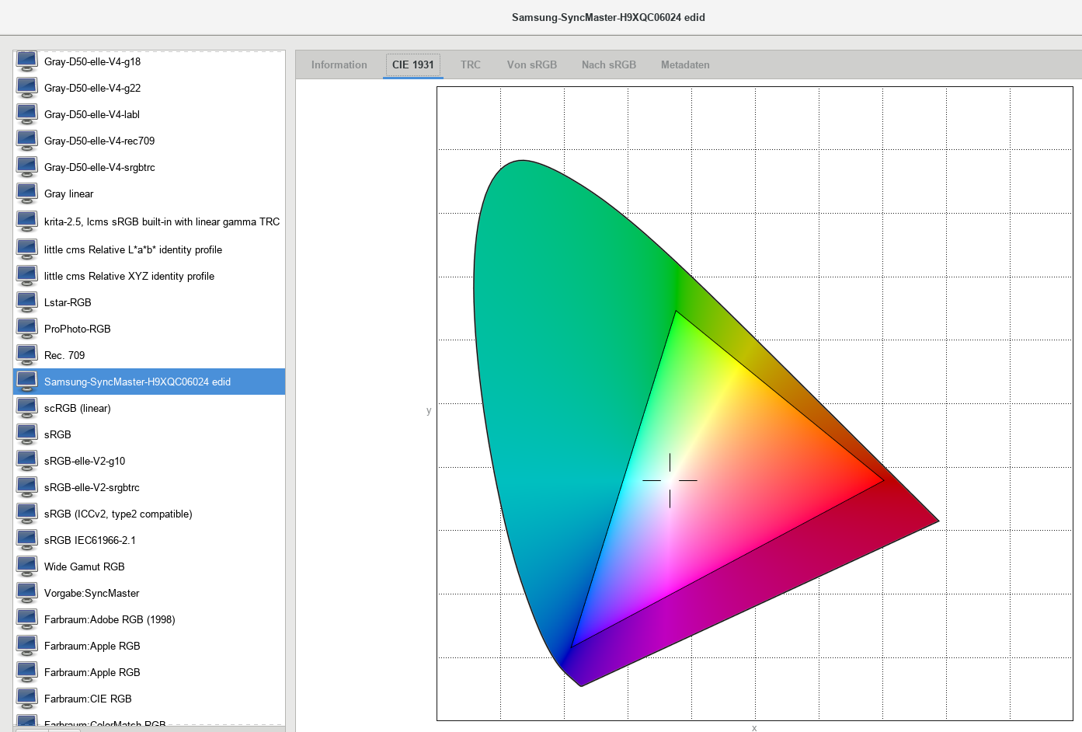1082x732 pixels.
Task: Select the Gray-D50-elle-V4-srgbtrc profile
Action: pyautogui.click(x=149, y=167)
